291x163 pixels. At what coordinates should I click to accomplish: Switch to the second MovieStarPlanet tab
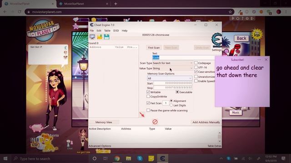pyautogui.click(x=84, y=4)
